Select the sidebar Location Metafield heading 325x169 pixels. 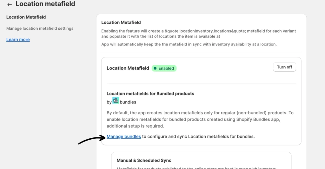pos(26,17)
